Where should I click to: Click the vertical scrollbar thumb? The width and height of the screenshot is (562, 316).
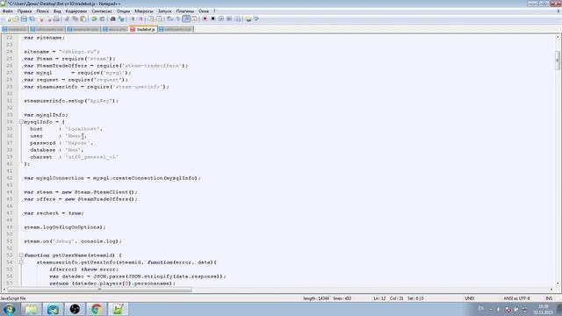[x=558, y=60]
